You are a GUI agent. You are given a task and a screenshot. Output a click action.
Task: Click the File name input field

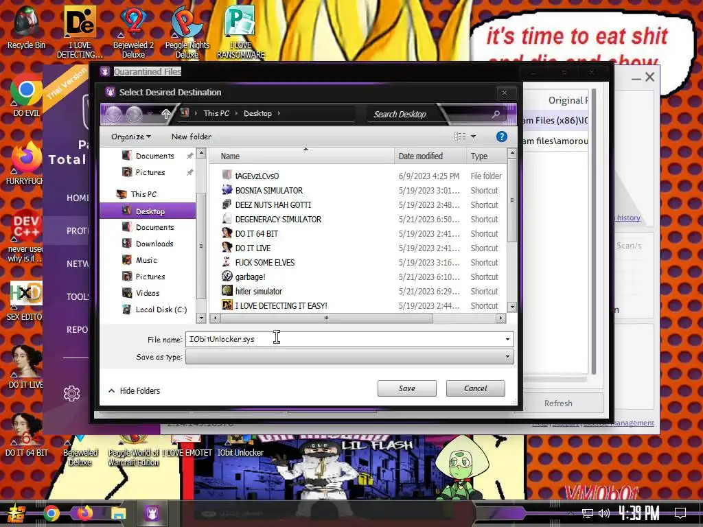pos(345,339)
